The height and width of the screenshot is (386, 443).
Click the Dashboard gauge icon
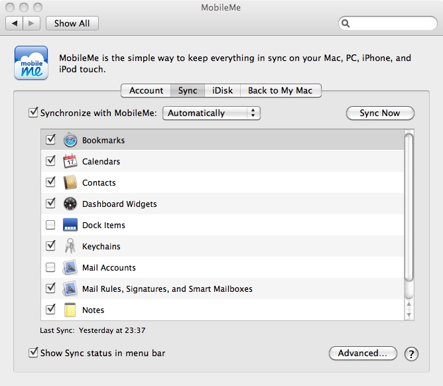[x=70, y=204]
